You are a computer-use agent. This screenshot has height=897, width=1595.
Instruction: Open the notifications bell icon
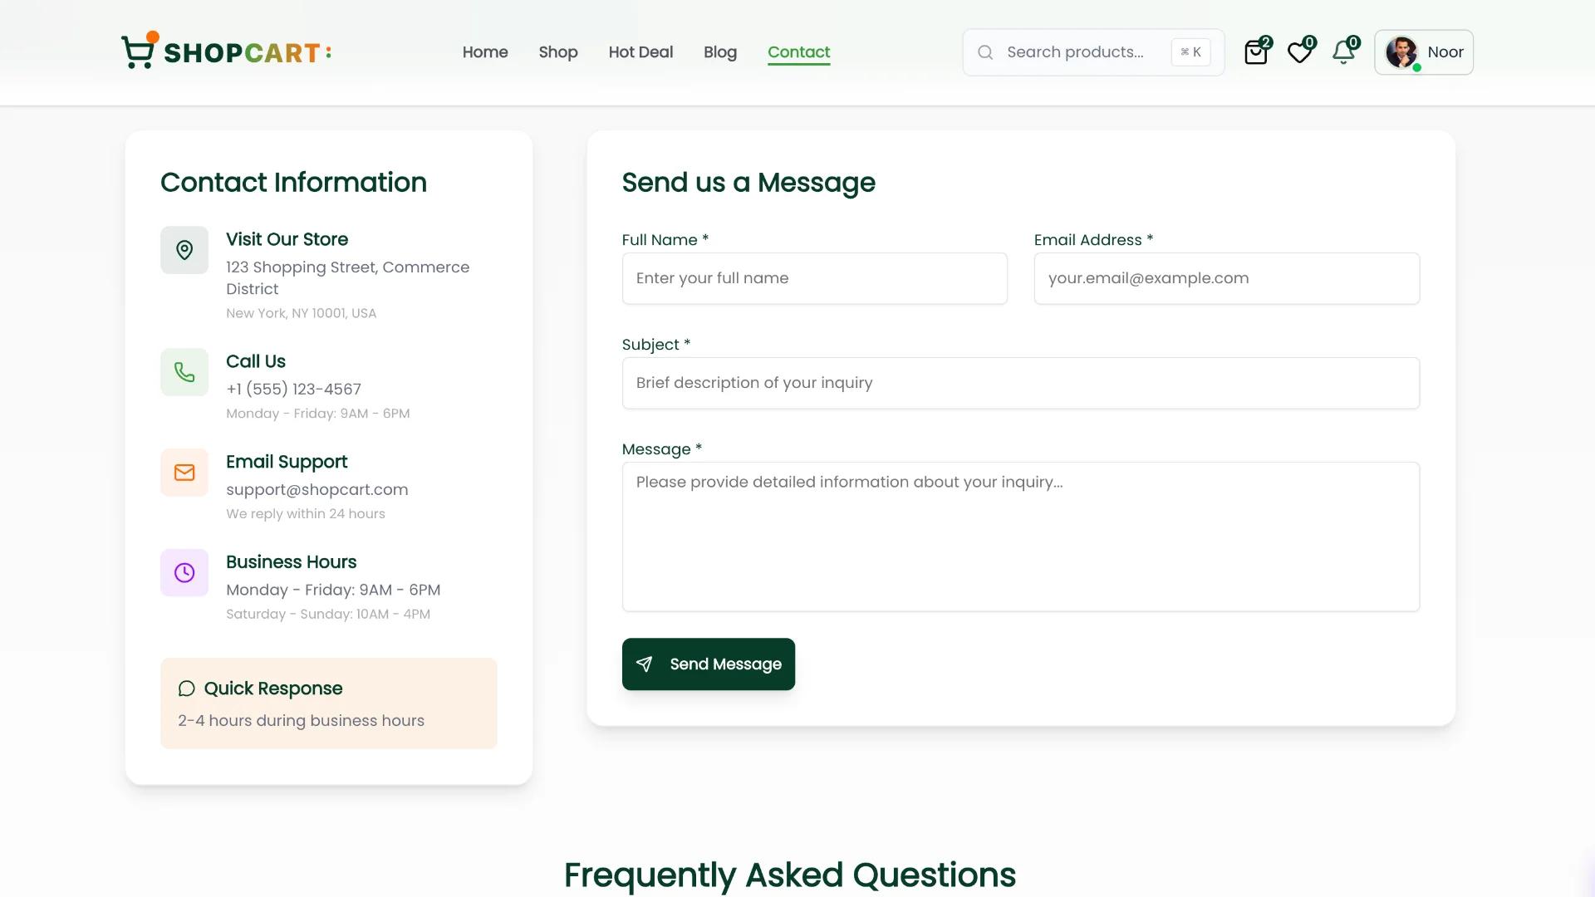click(x=1343, y=52)
